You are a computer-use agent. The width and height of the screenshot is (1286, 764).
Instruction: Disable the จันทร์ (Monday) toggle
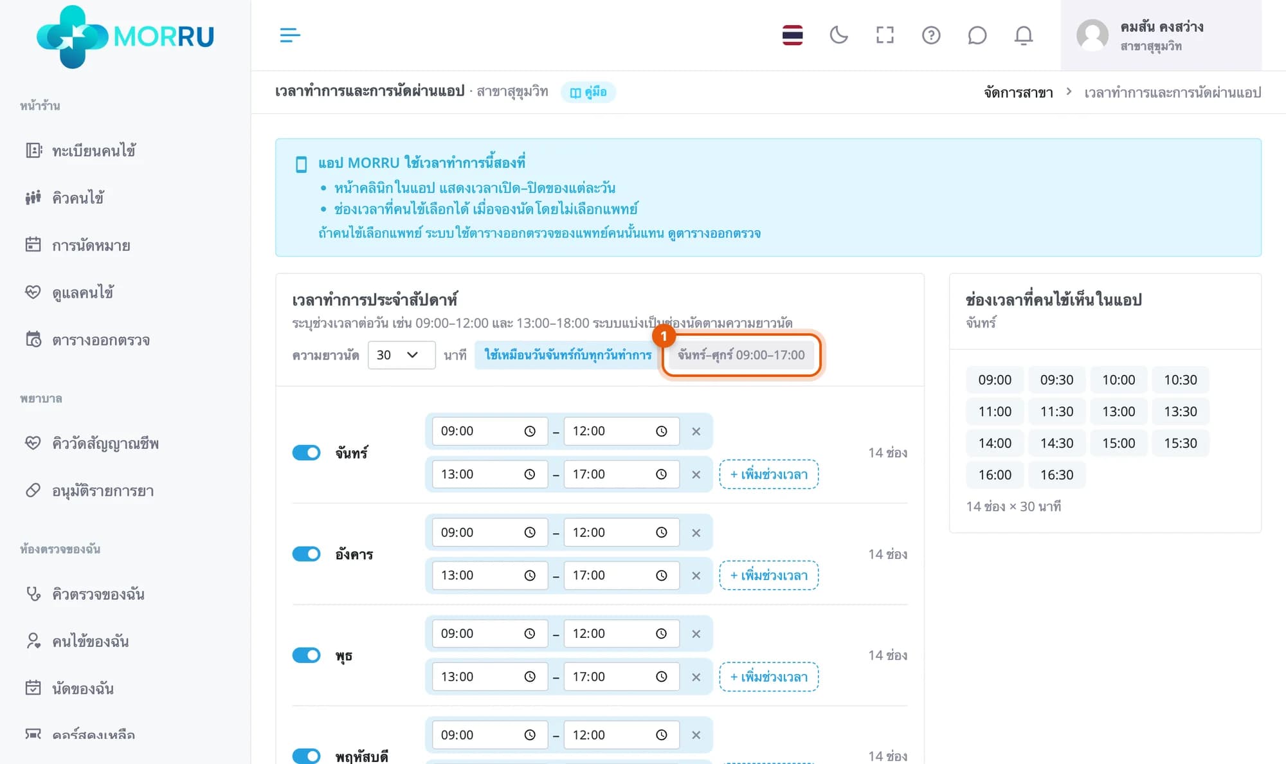306,453
